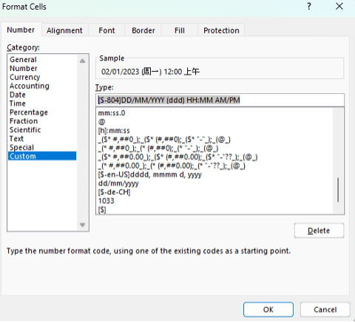The height and width of the screenshot is (322, 355).
Task: Open the Font tab
Action: pos(106,30)
